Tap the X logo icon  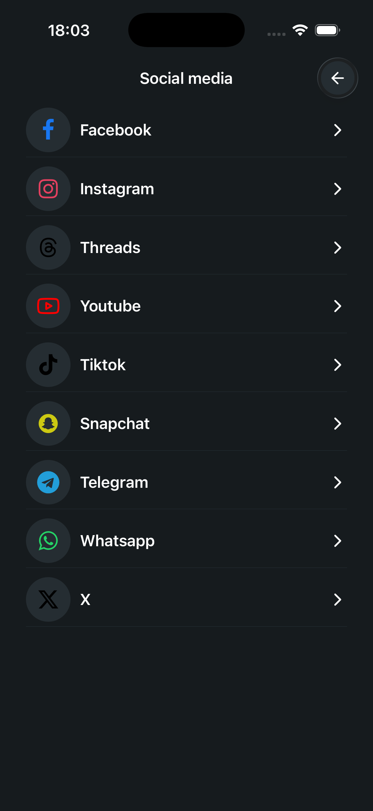coord(48,599)
